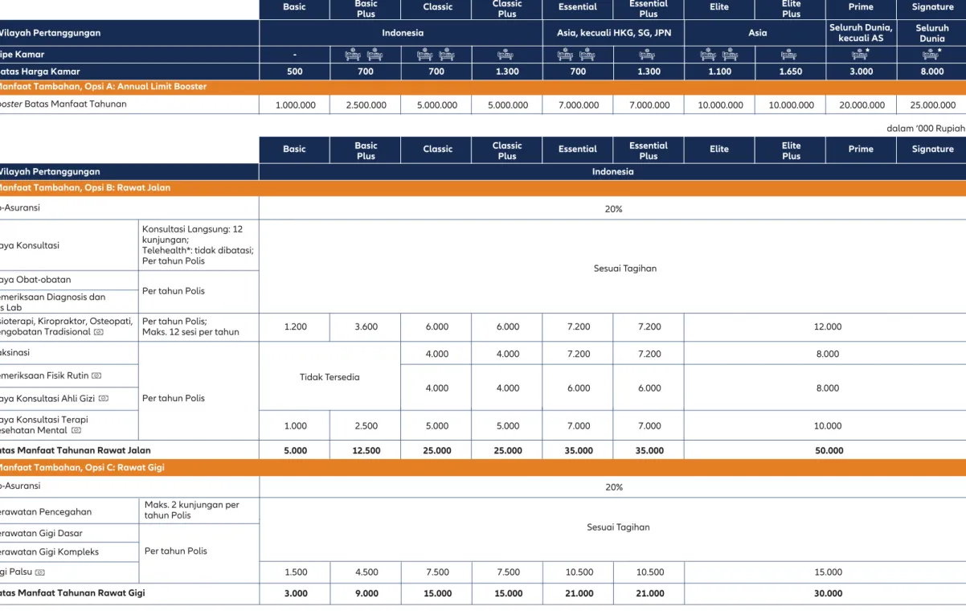Click 'Sesuai Tagihan' in the Rawat Jalan section

coord(626,268)
